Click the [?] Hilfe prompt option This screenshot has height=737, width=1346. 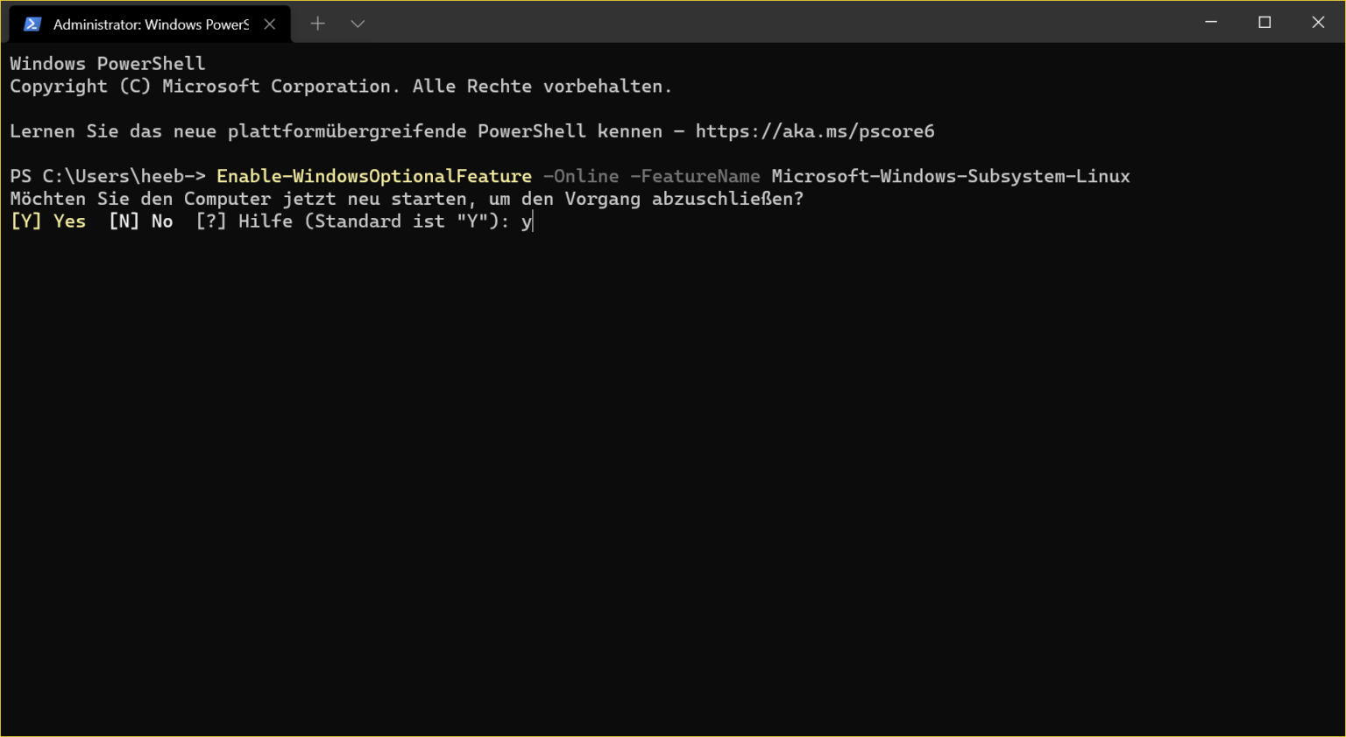(246, 221)
